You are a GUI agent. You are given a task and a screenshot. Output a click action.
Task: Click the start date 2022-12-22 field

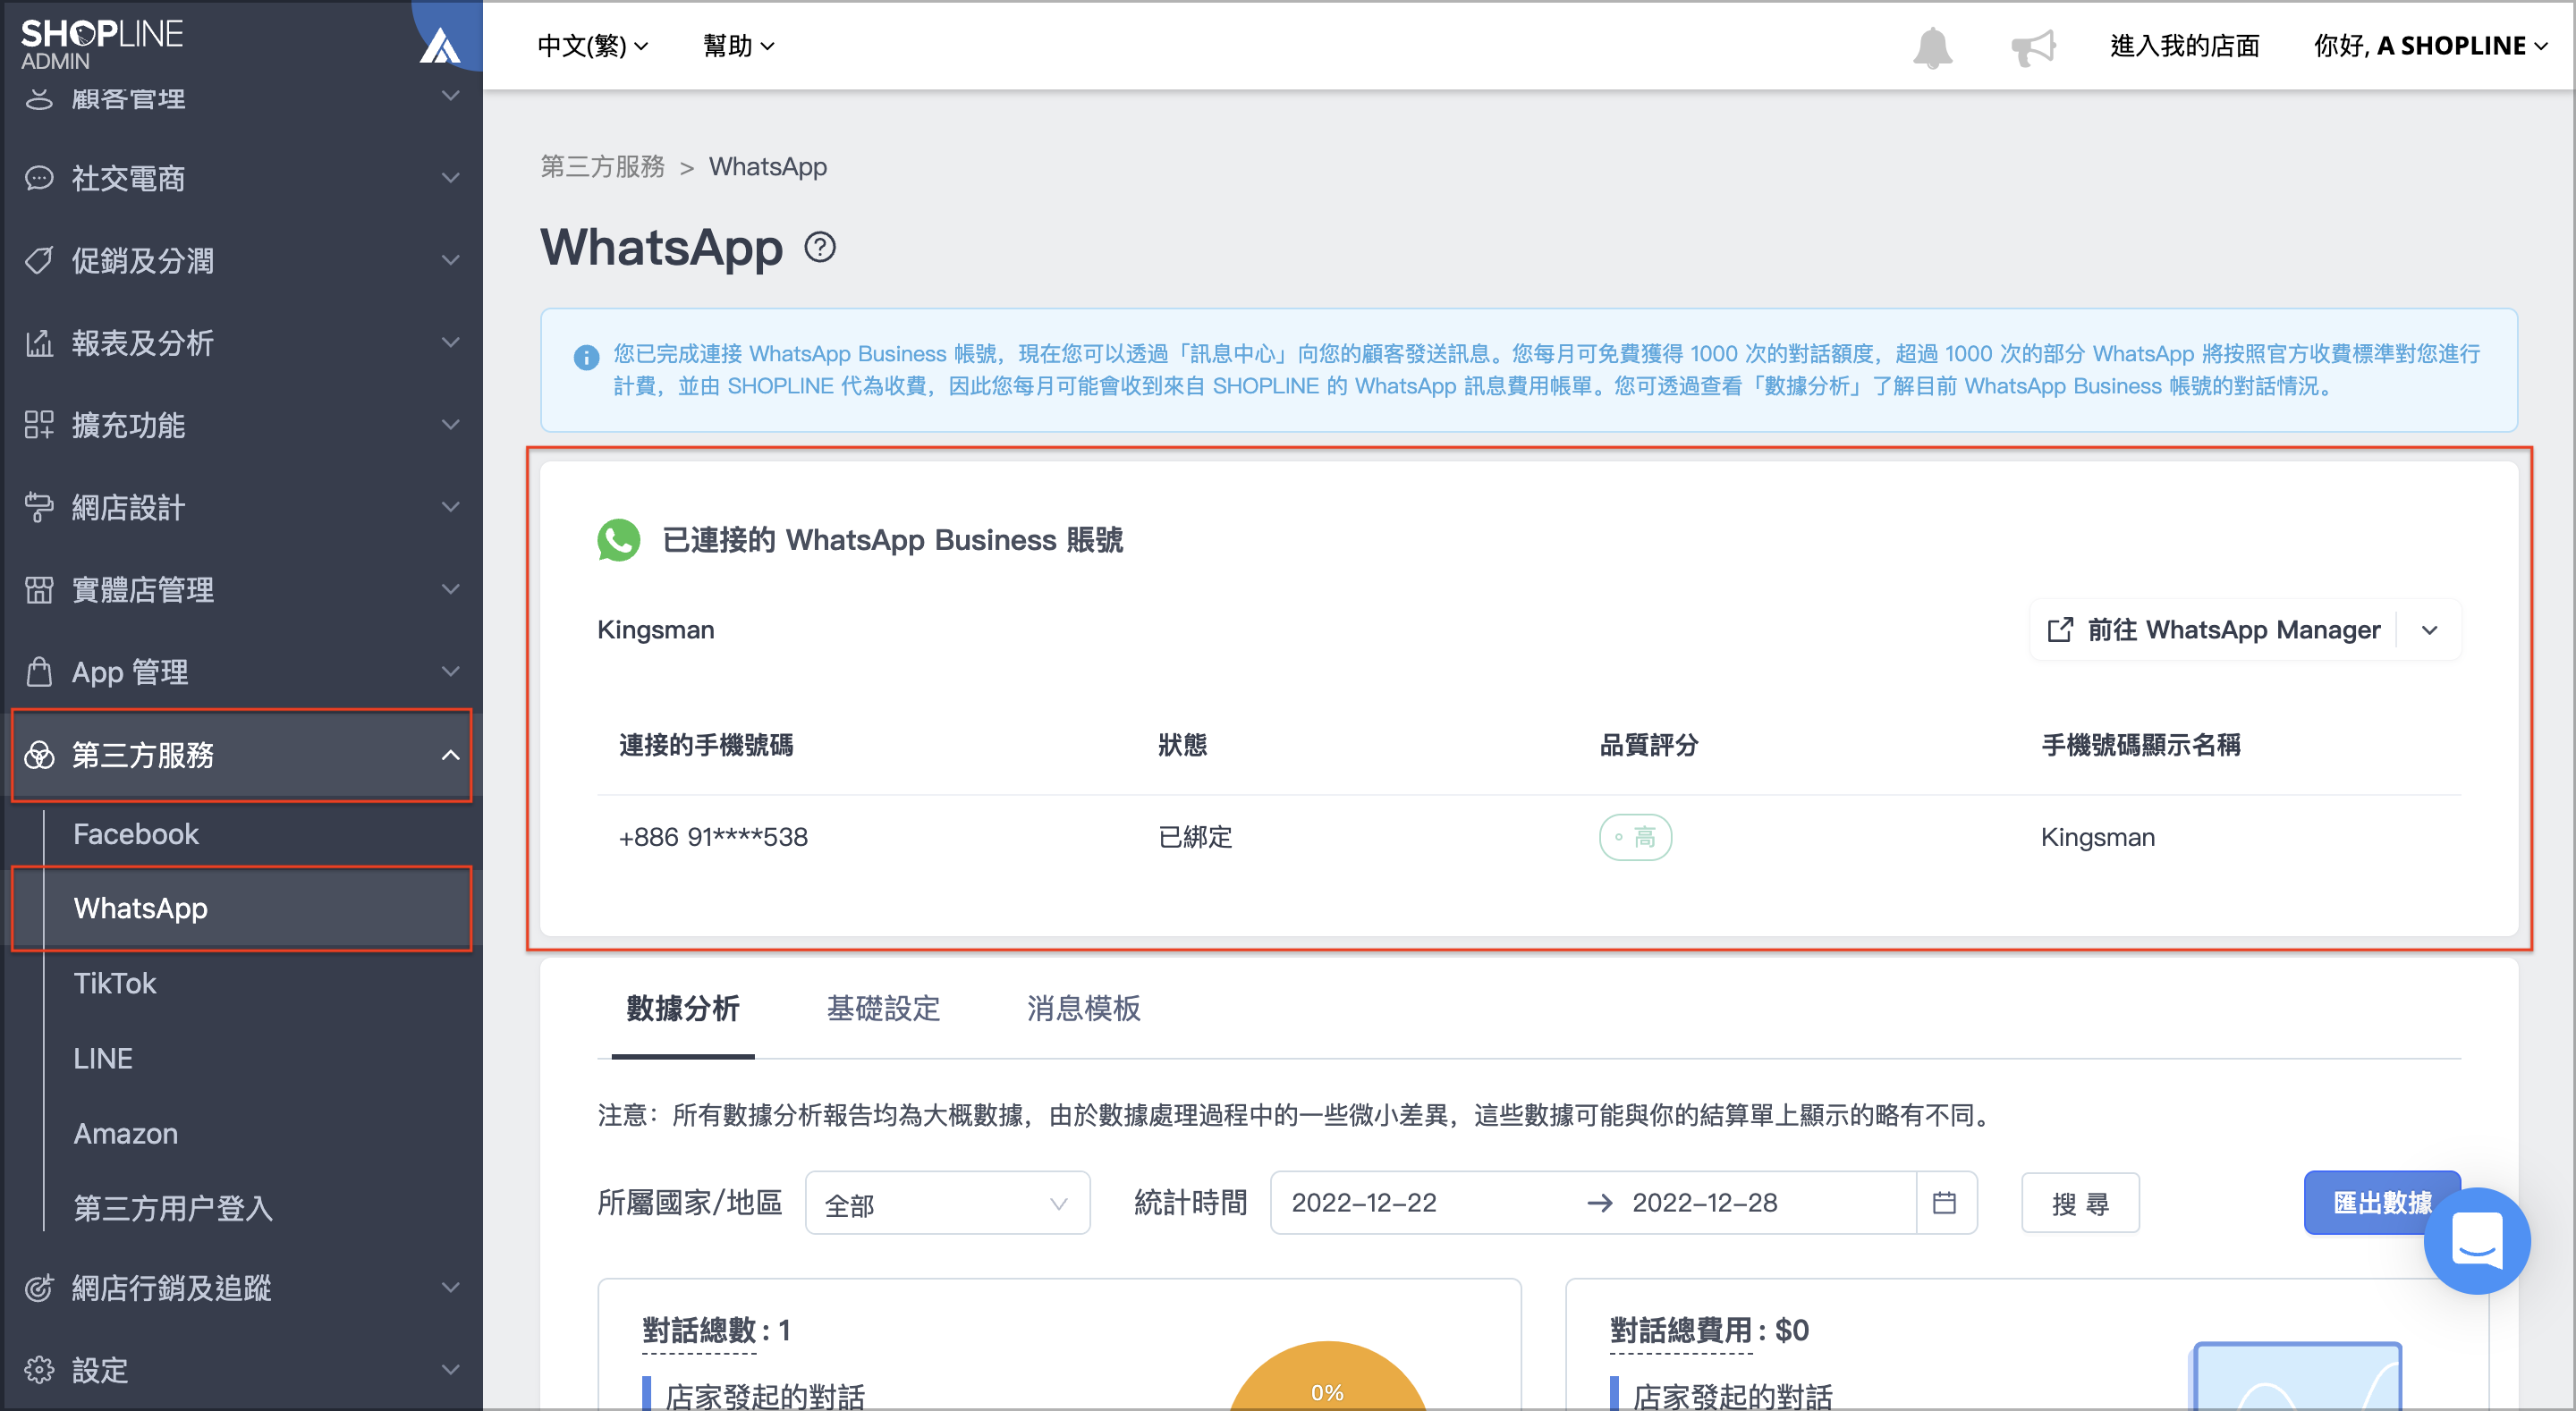click(1364, 1203)
